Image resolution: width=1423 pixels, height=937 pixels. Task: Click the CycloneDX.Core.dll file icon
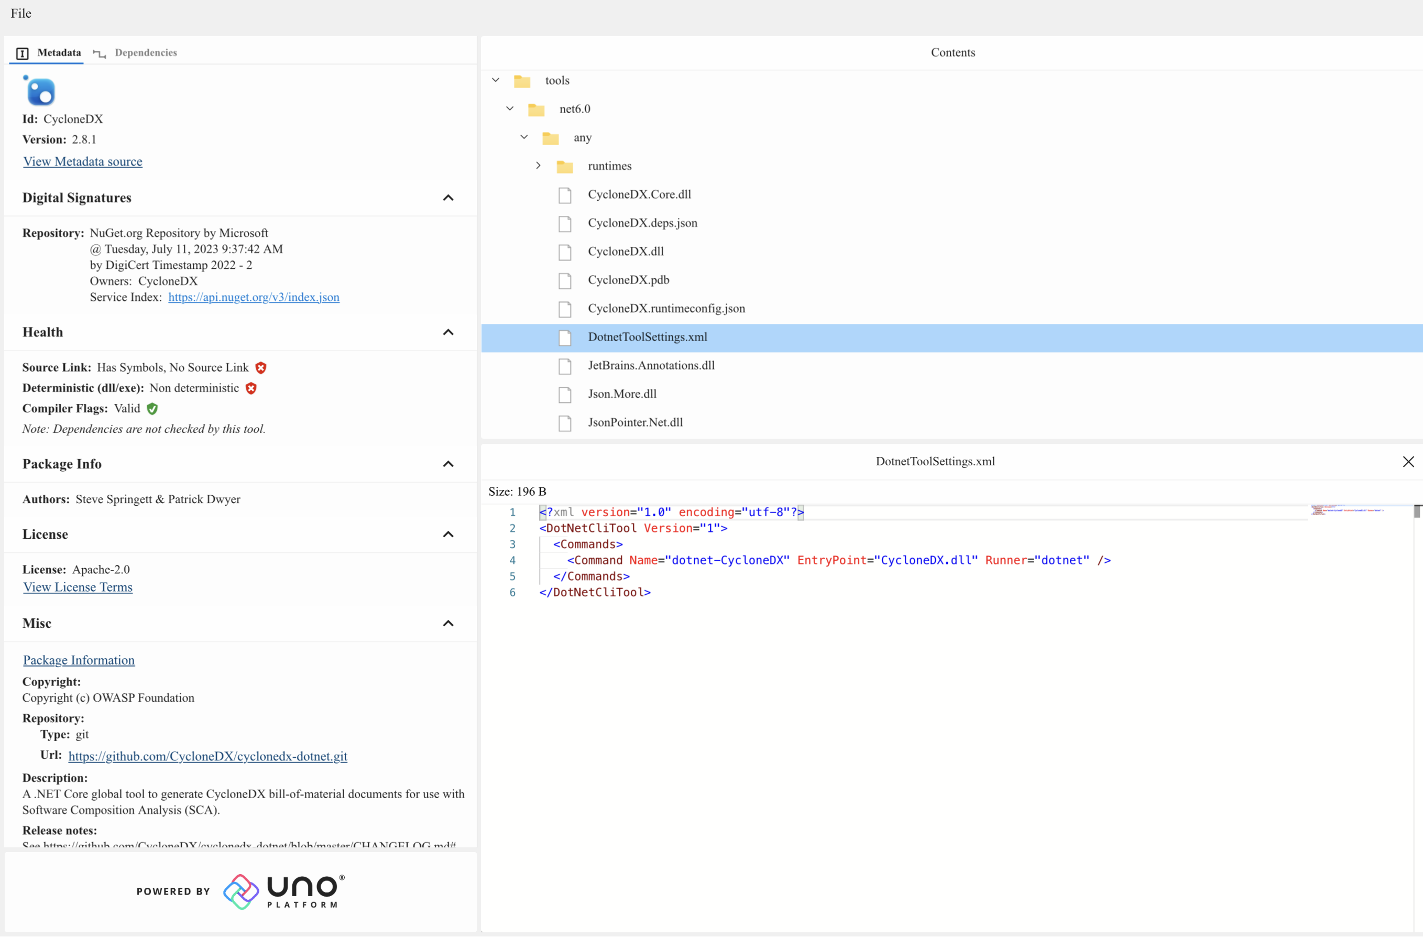[x=565, y=195]
